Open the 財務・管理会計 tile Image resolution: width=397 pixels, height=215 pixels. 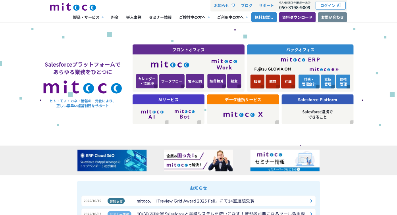tap(309, 81)
